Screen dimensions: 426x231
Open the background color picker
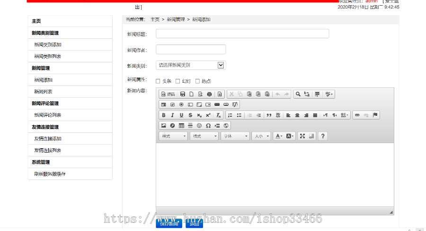(290, 136)
